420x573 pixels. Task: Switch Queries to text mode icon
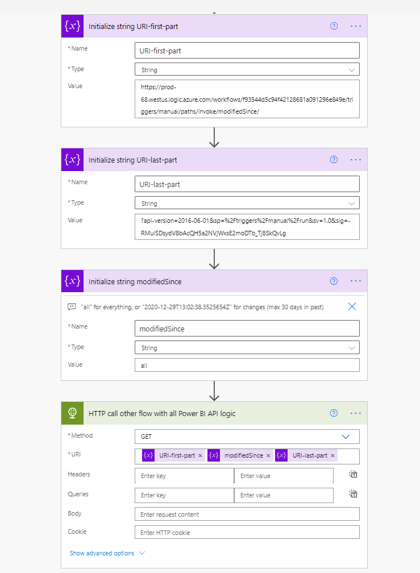353,493
